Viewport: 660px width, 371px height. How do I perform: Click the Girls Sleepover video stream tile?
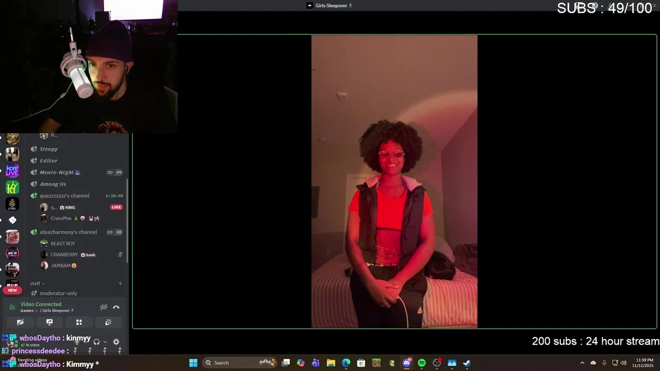point(394,181)
